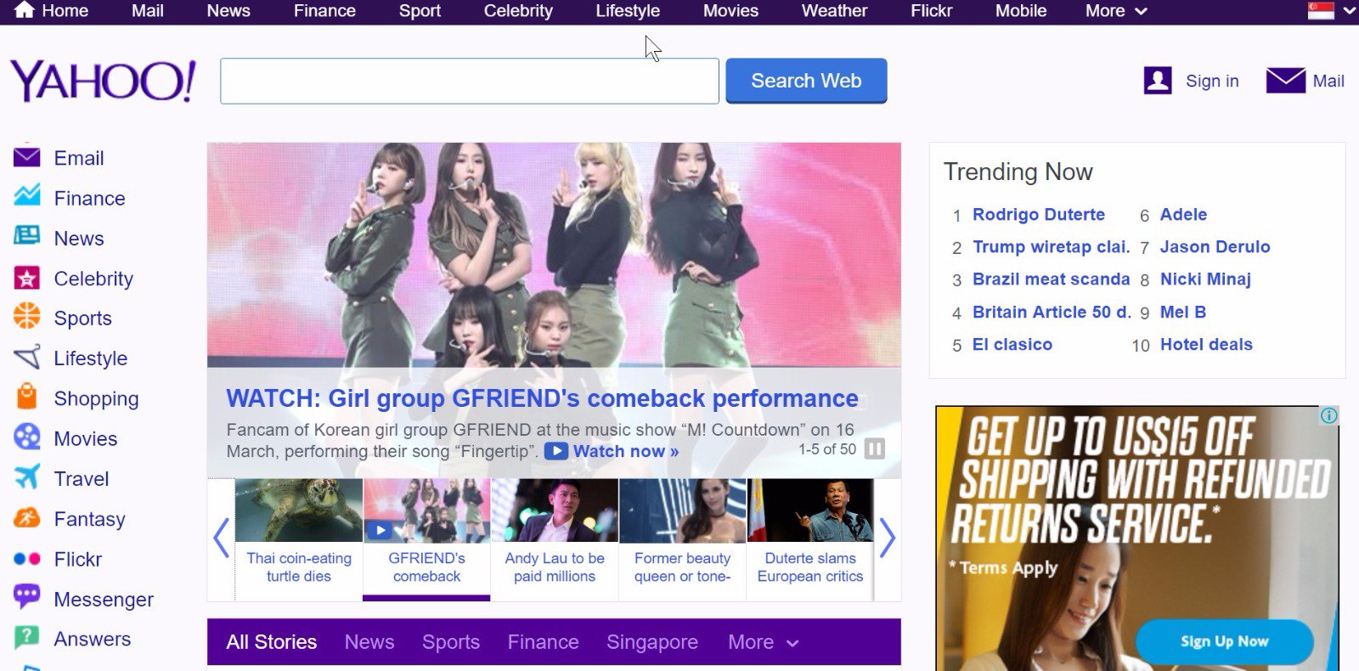Screen dimensions: 1359x671
Task: Open trending topic Adele
Action: 1183,214
